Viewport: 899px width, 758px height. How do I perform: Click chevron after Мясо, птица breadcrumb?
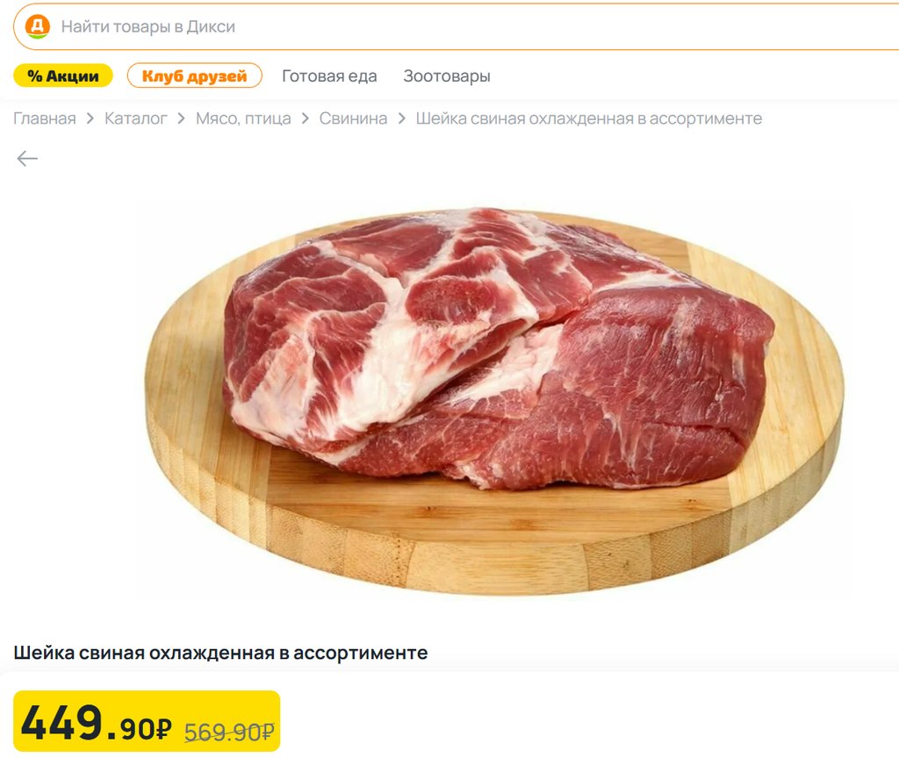coord(305,118)
